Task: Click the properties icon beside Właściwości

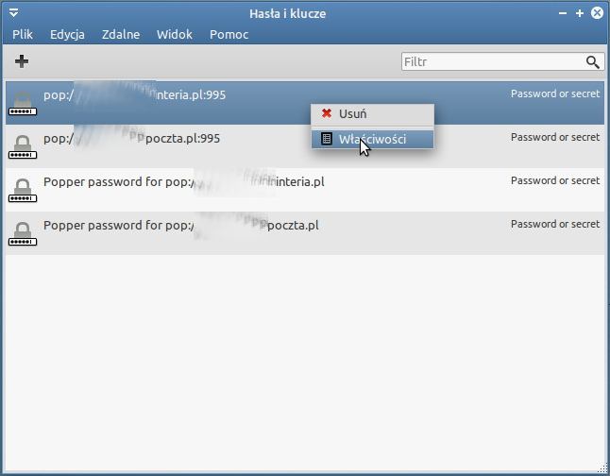Action: pos(327,139)
